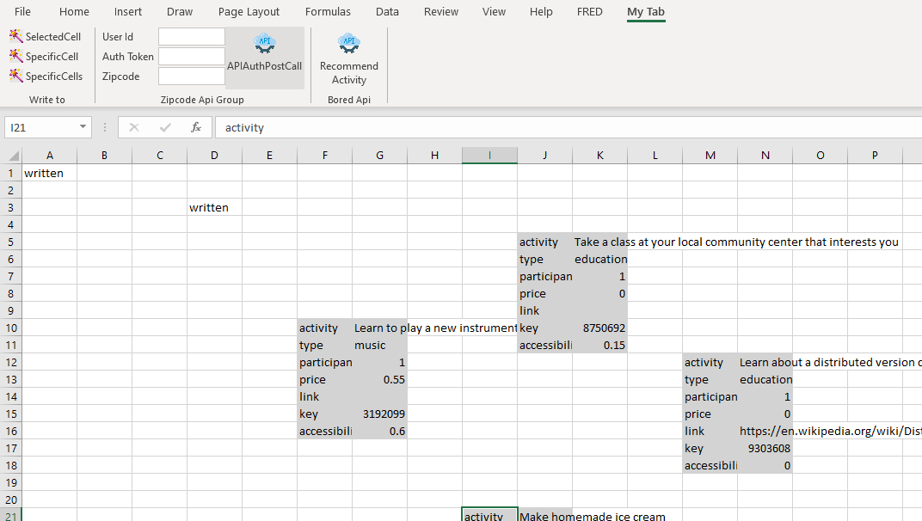Select the accessibility 0.6 cell

[380, 431]
